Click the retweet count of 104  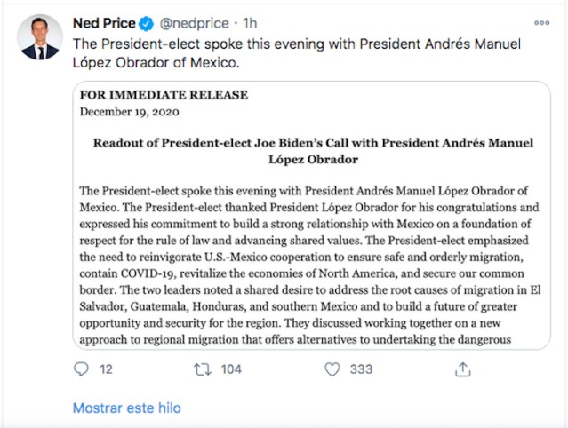tap(231, 369)
